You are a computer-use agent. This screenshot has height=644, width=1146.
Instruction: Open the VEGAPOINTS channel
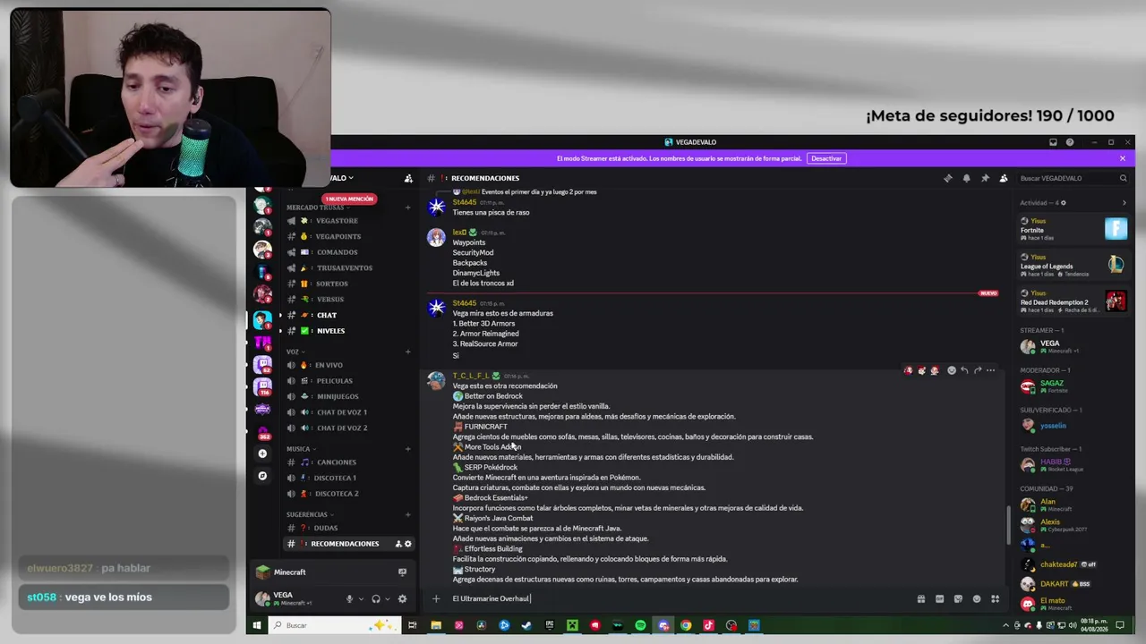(347, 237)
